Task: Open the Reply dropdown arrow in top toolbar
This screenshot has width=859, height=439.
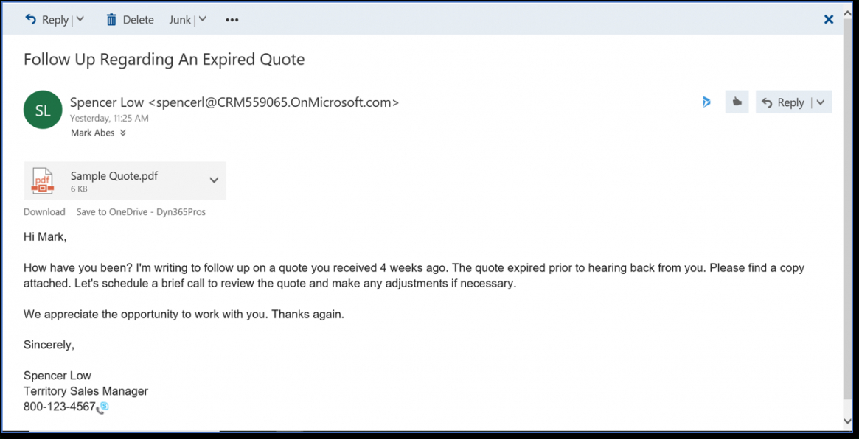Action: pos(80,20)
